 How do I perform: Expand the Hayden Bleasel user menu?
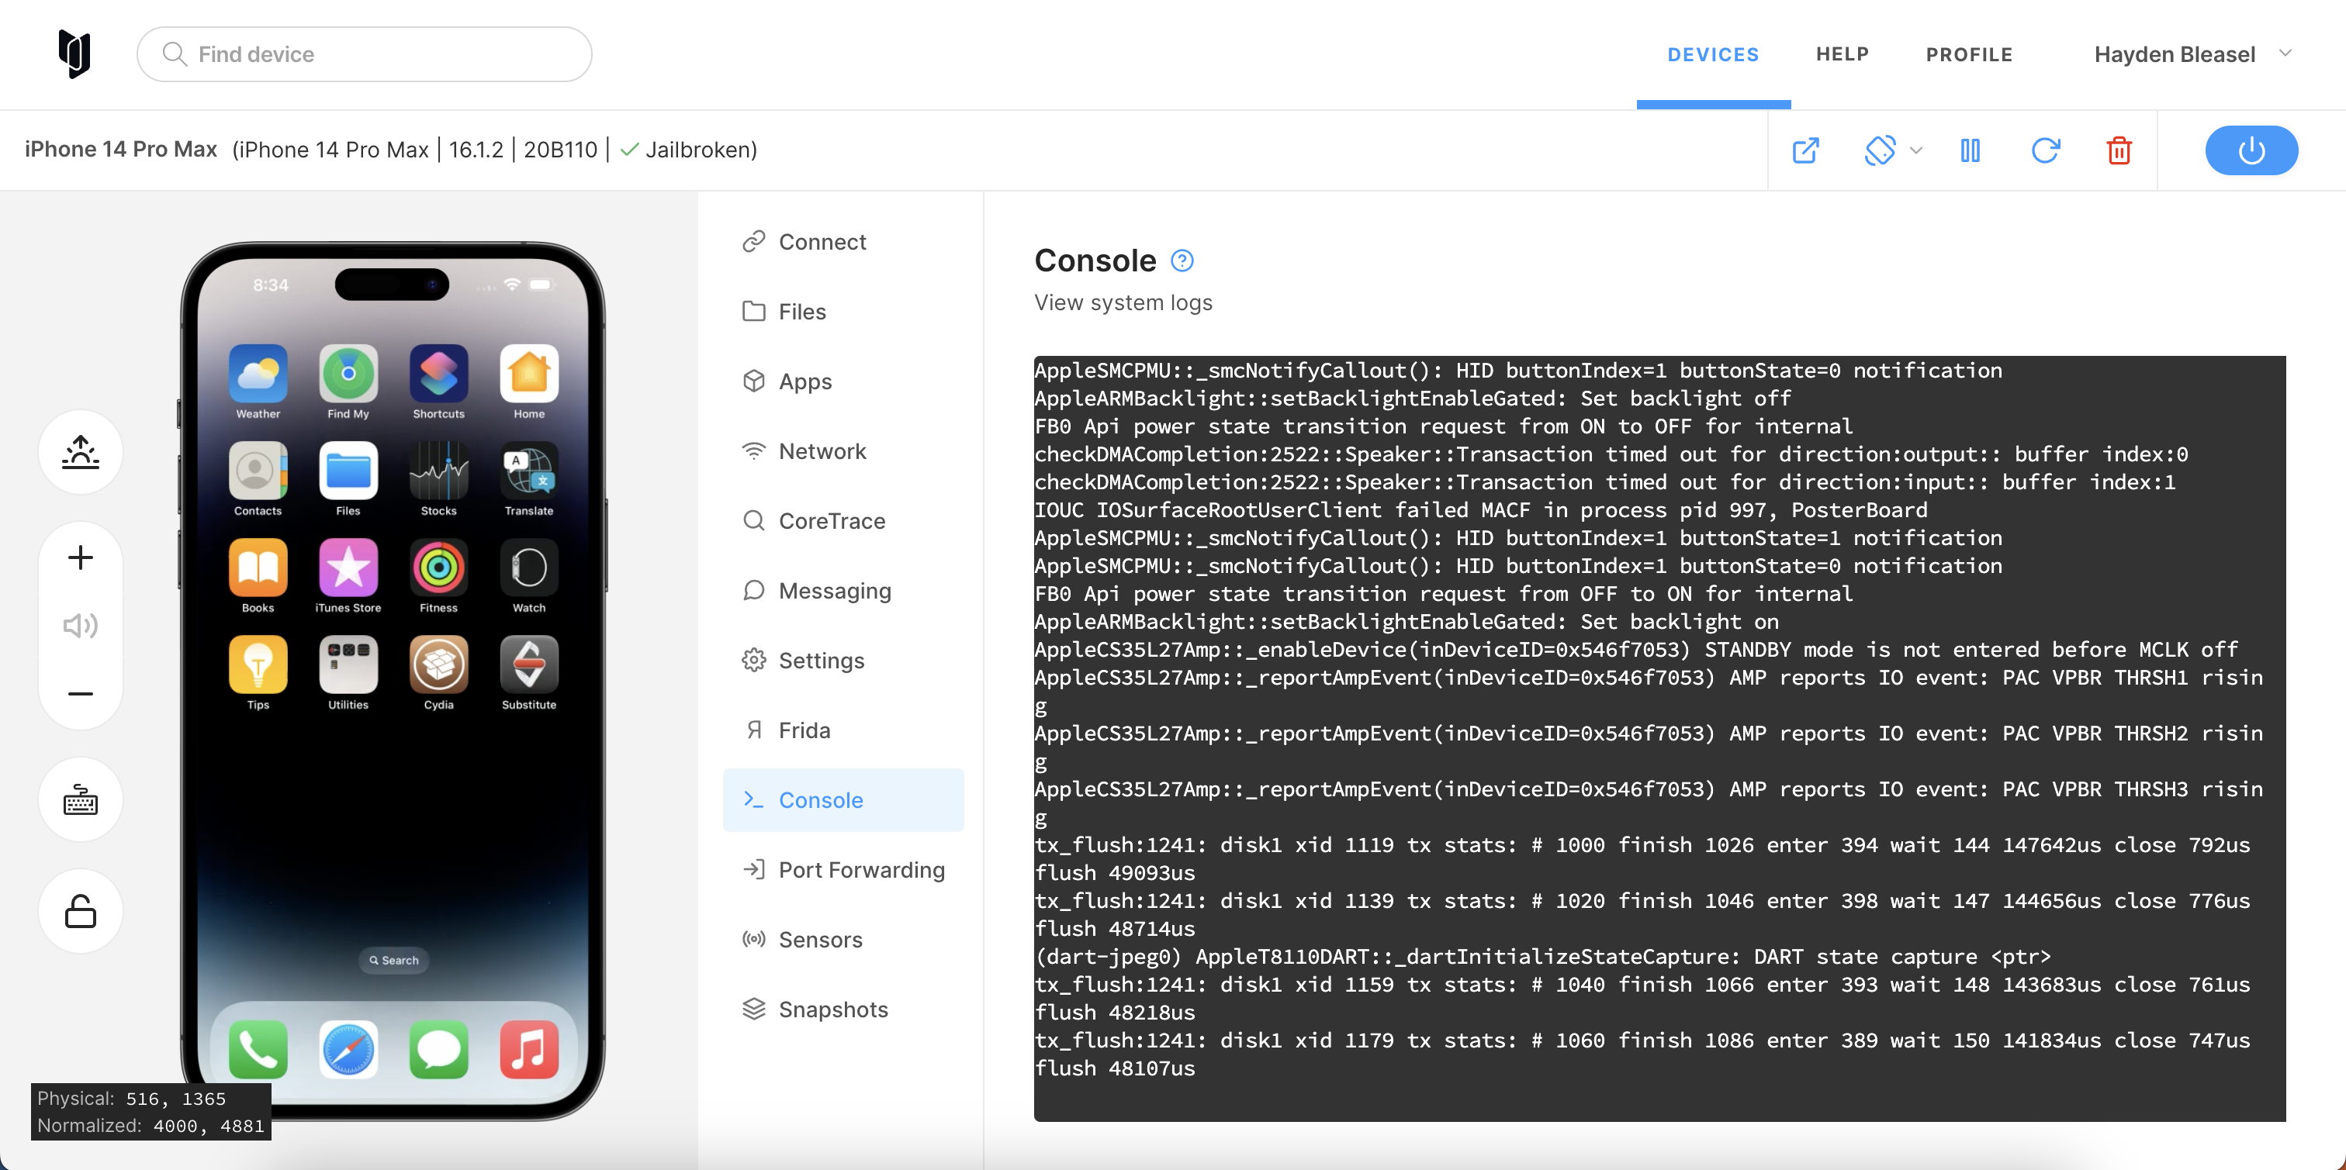click(x=2193, y=54)
